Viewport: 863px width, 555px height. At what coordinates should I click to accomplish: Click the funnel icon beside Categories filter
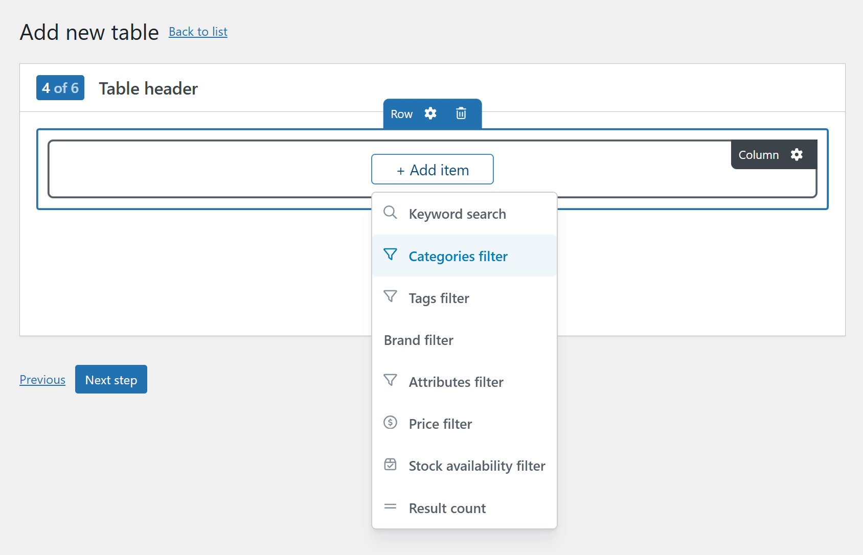390,255
